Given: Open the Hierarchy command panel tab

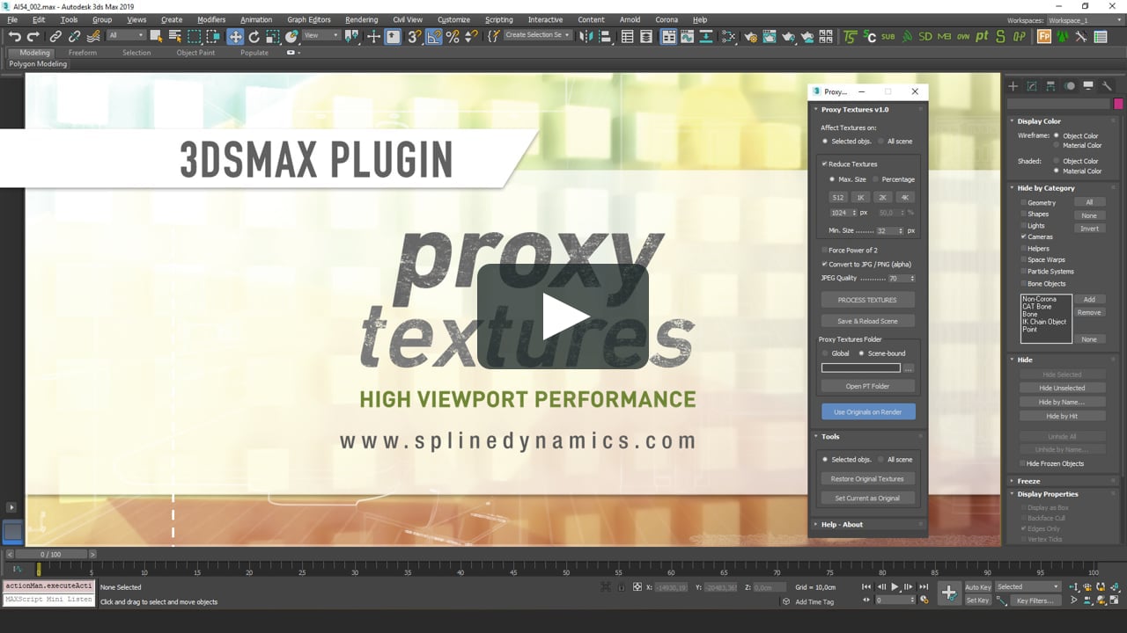Looking at the screenshot, I should (1051, 85).
